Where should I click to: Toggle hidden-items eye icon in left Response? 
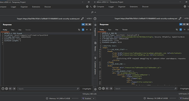pos(79,30)
